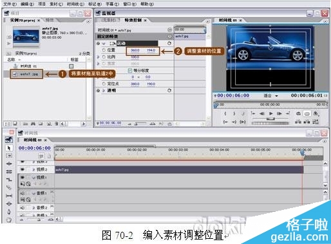Go to previous edit point

click(x=253, y=114)
